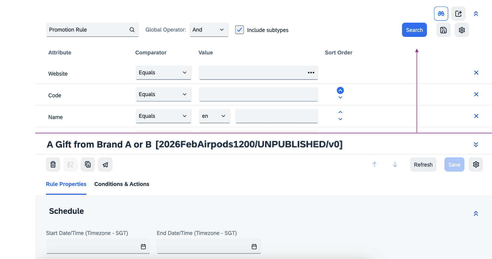Click the export/share icon at top right
The height and width of the screenshot is (259, 492).
tap(458, 14)
